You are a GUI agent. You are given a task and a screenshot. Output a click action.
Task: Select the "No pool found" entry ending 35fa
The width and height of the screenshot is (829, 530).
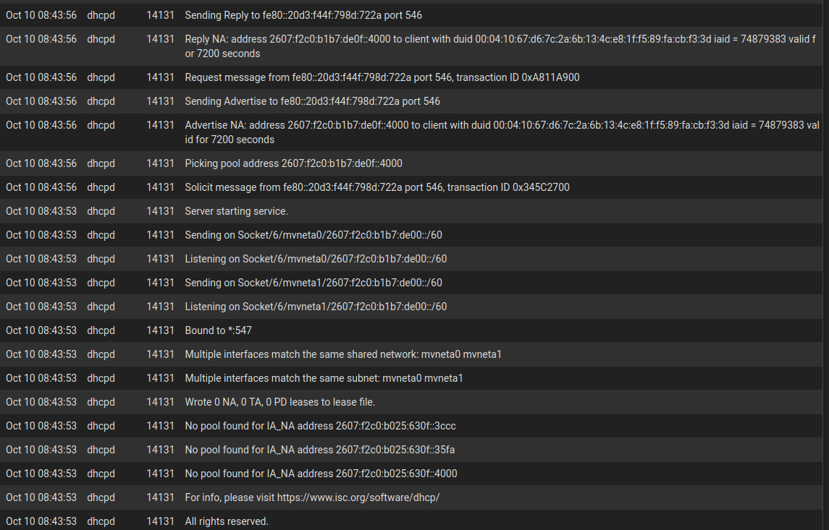tap(319, 450)
